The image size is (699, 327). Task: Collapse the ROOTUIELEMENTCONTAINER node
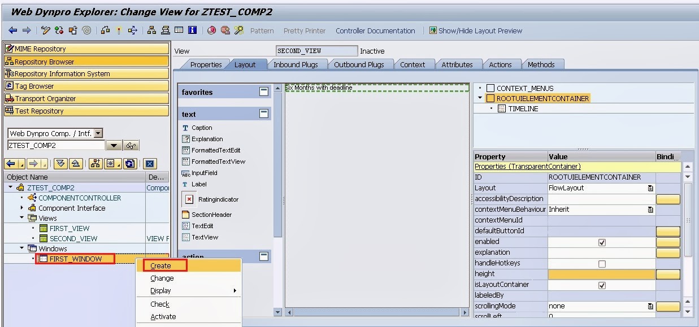pos(480,98)
